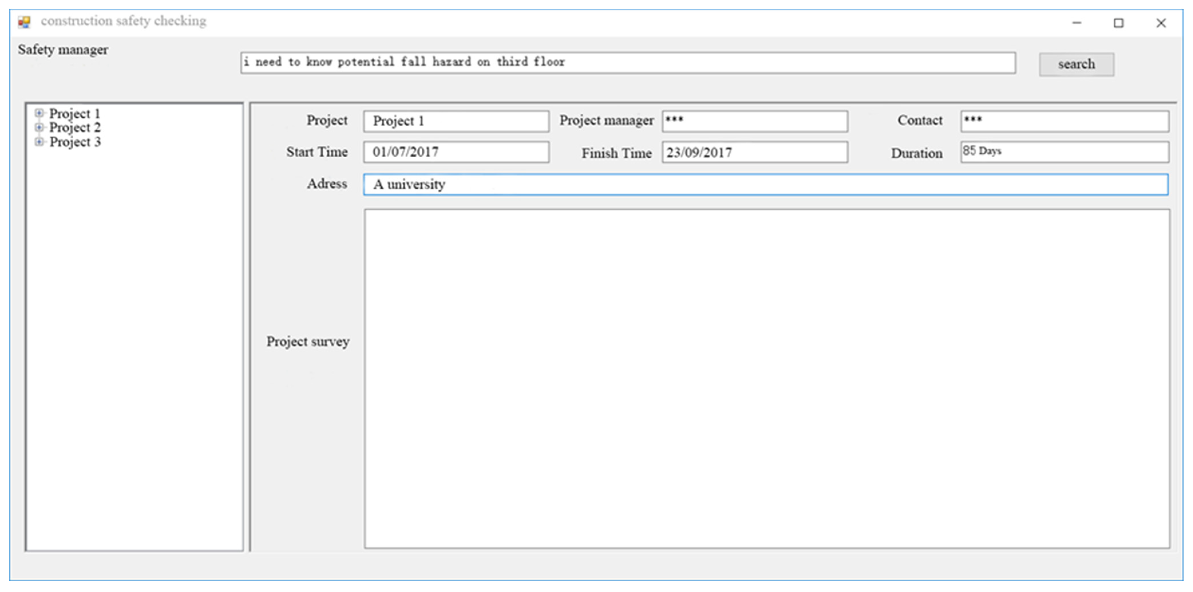Maximize the application window

pyautogui.click(x=1118, y=23)
